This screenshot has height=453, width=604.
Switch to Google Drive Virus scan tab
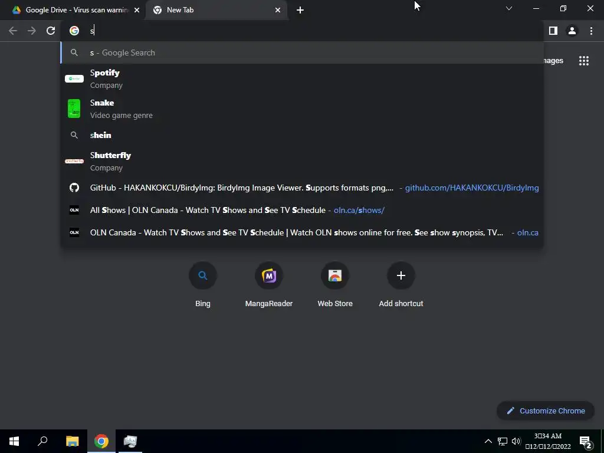point(73,10)
